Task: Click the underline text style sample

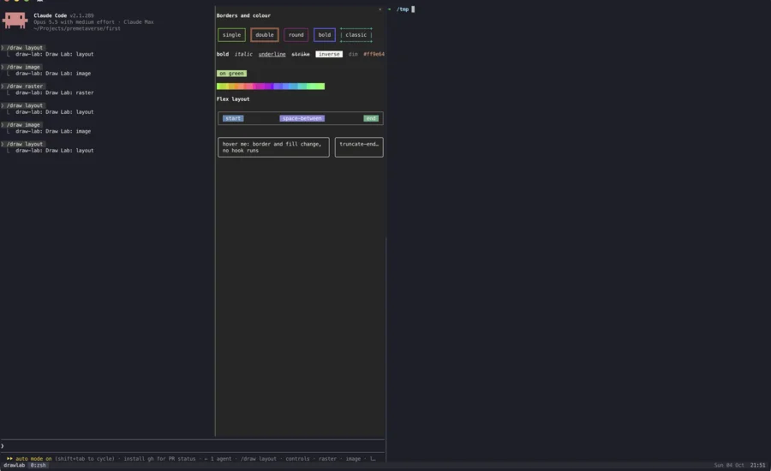Action: (x=272, y=54)
